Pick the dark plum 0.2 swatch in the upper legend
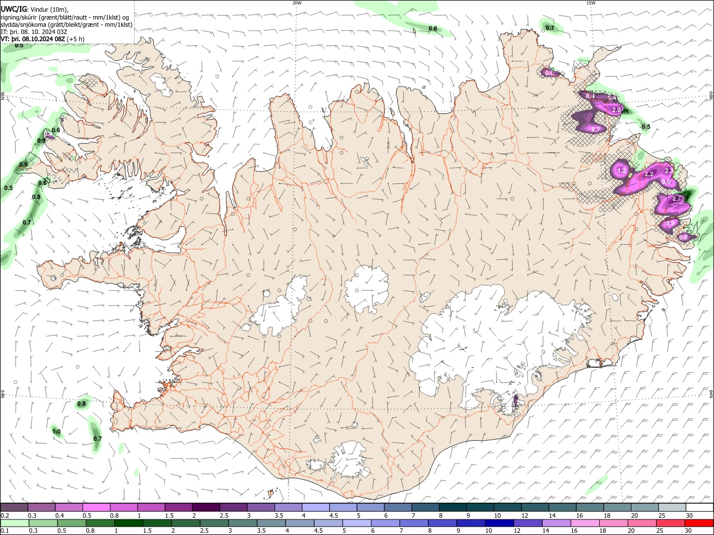This screenshot has width=714, height=535. click(x=14, y=507)
